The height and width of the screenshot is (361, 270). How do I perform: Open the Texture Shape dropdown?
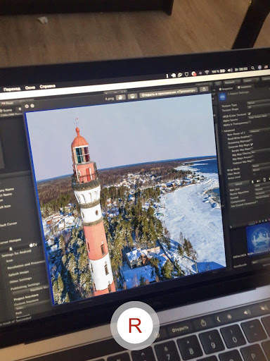tap(258, 106)
